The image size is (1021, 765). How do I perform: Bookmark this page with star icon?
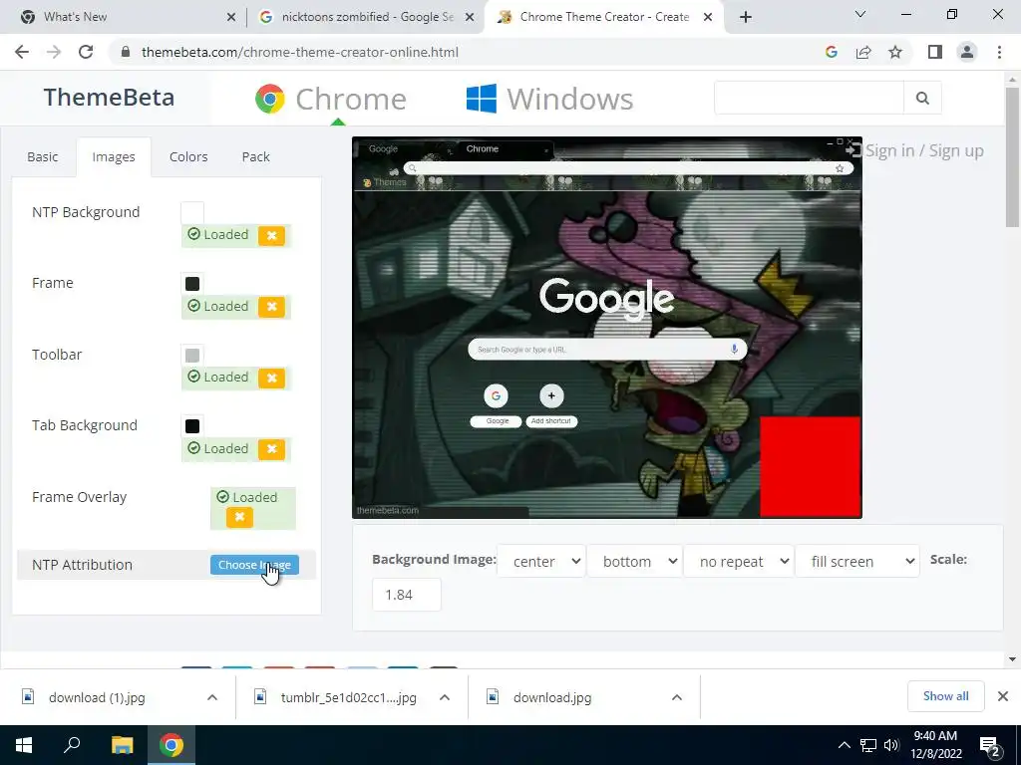[x=895, y=52]
